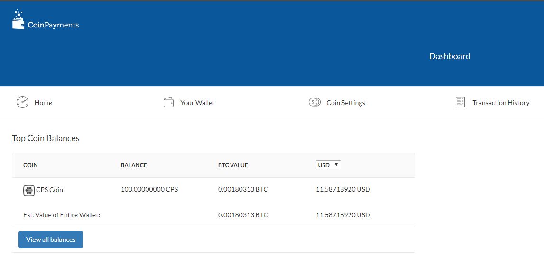Click the View all balances button

51,239
